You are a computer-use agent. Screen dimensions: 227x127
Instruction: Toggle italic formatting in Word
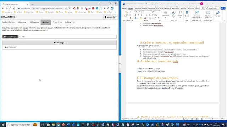coord(138,15)
